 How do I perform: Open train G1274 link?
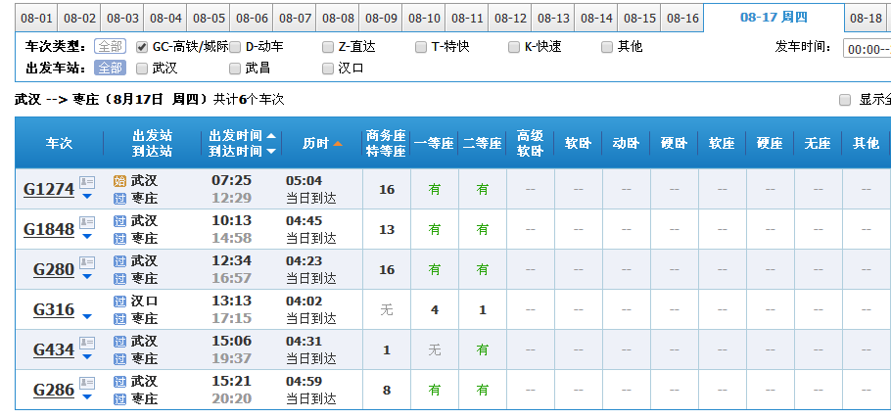[49, 189]
